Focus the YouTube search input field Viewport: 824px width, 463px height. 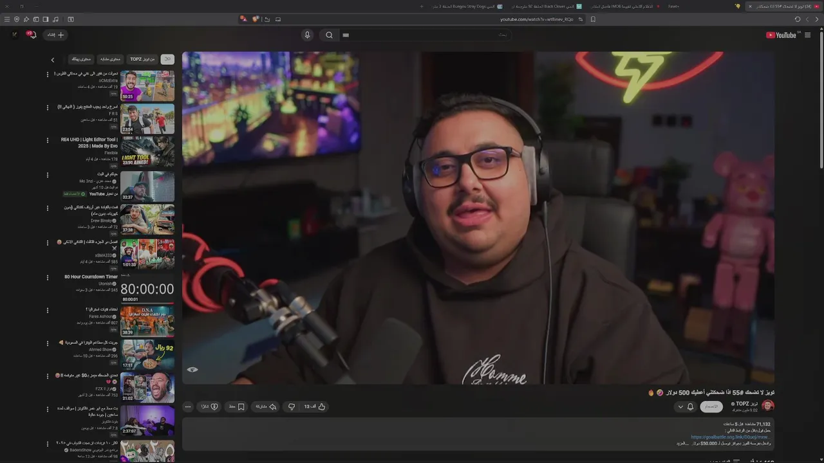[x=425, y=35]
